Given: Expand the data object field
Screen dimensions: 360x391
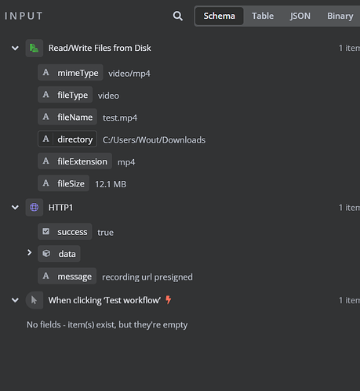Looking at the screenshot, I should tap(29, 252).
